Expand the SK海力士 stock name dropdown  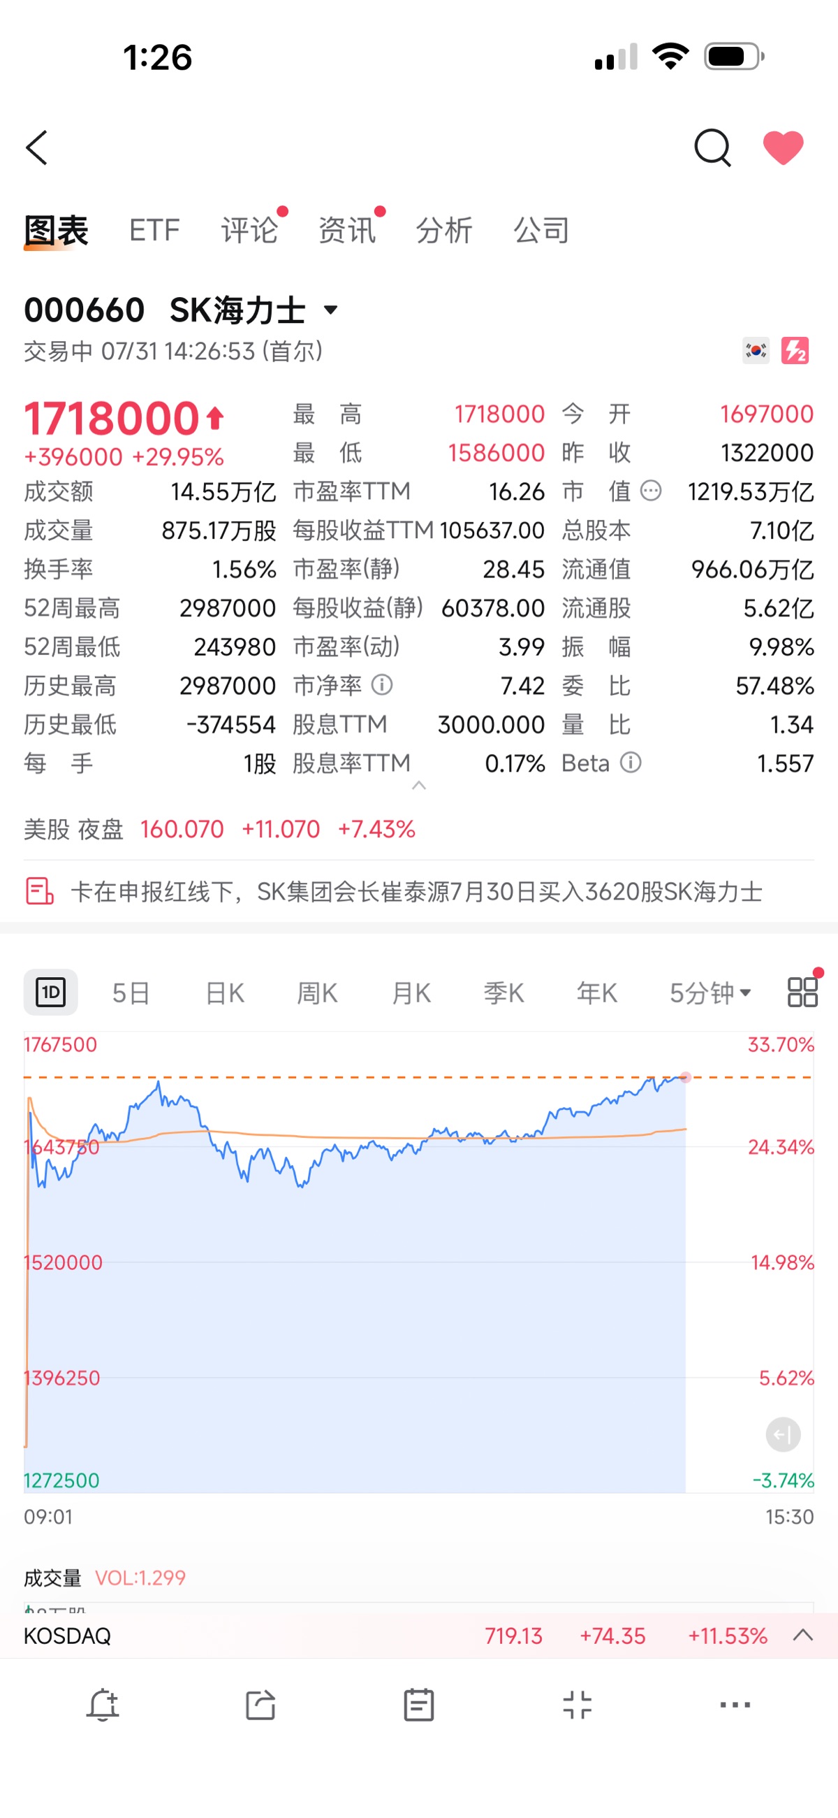330,310
